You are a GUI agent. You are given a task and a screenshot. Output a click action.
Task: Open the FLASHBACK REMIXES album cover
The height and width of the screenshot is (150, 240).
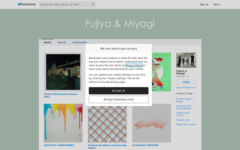point(152,123)
